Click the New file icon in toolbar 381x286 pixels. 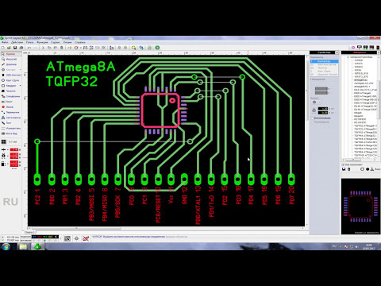pyautogui.click(x=3, y=48)
